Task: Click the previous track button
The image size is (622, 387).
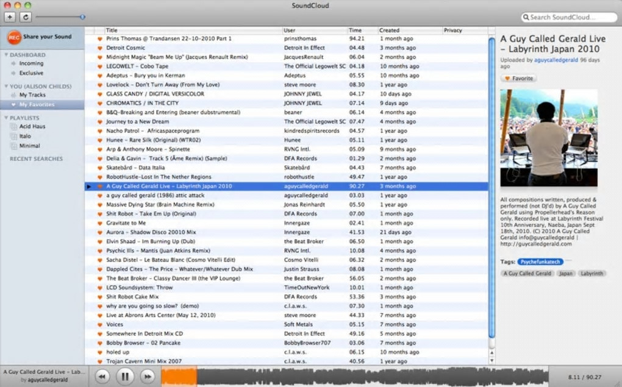Action: click(102, 376)
